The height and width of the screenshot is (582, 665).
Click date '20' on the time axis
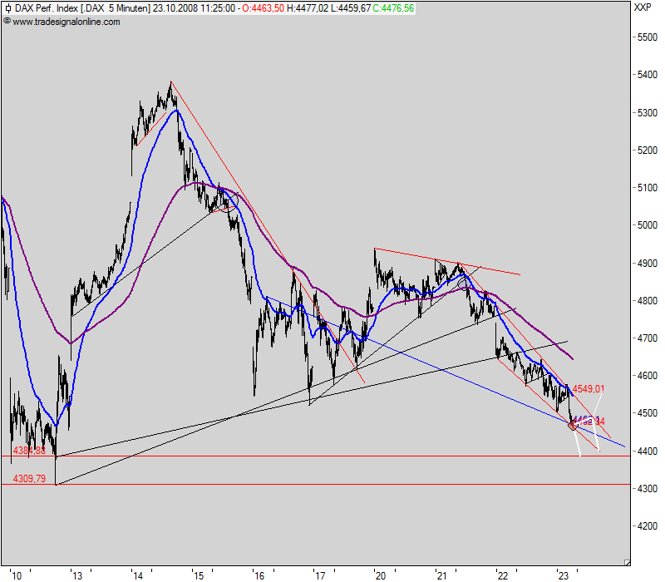(x=381, y=575)
